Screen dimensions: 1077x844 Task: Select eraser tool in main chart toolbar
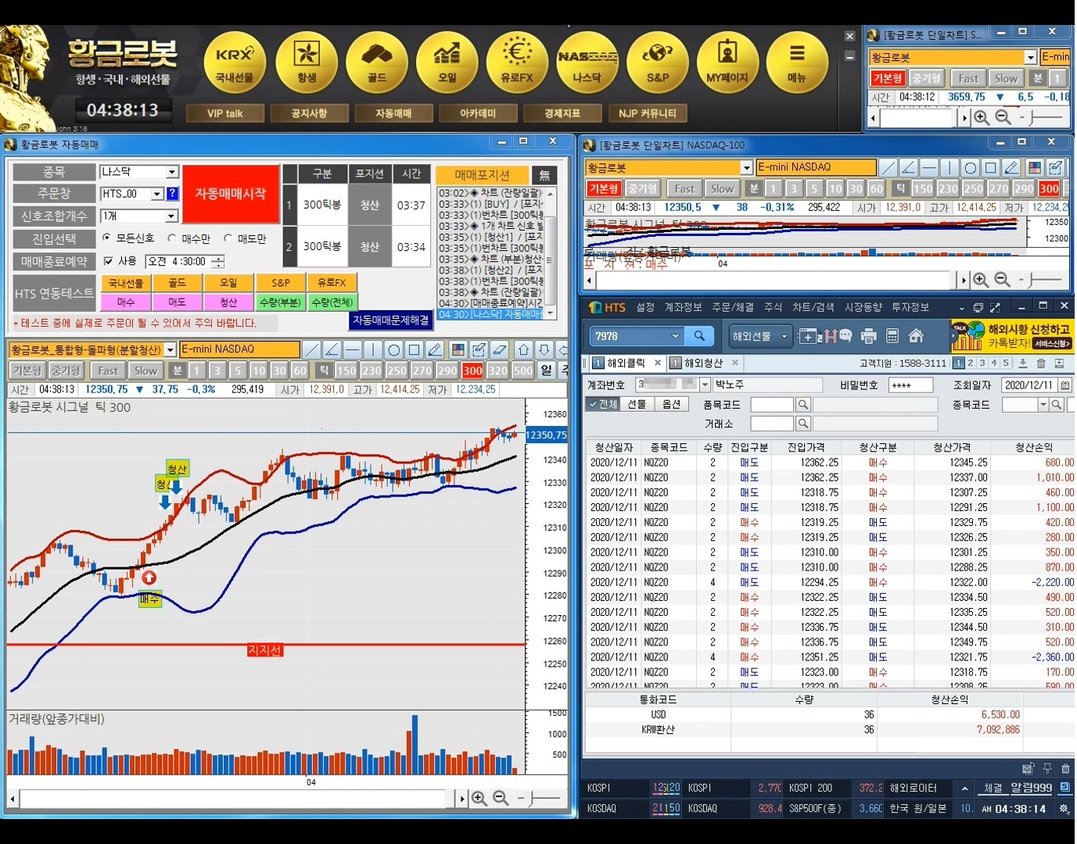500,349
